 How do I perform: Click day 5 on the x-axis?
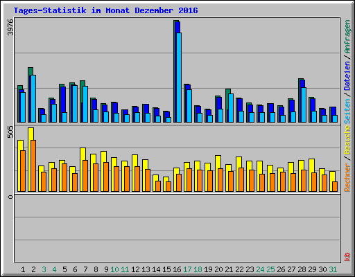[x=64, y=269]
